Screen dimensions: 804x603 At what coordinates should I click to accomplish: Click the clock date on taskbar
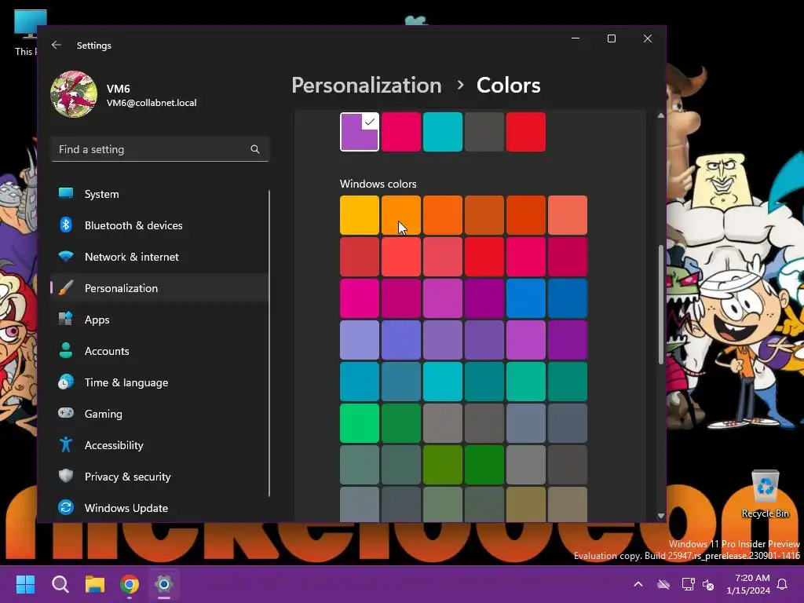(748, 584)
